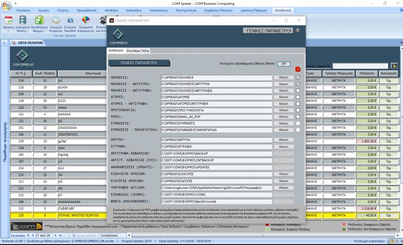
Task: Sort by the Υπόλοιπο column header
Action: 367,73
